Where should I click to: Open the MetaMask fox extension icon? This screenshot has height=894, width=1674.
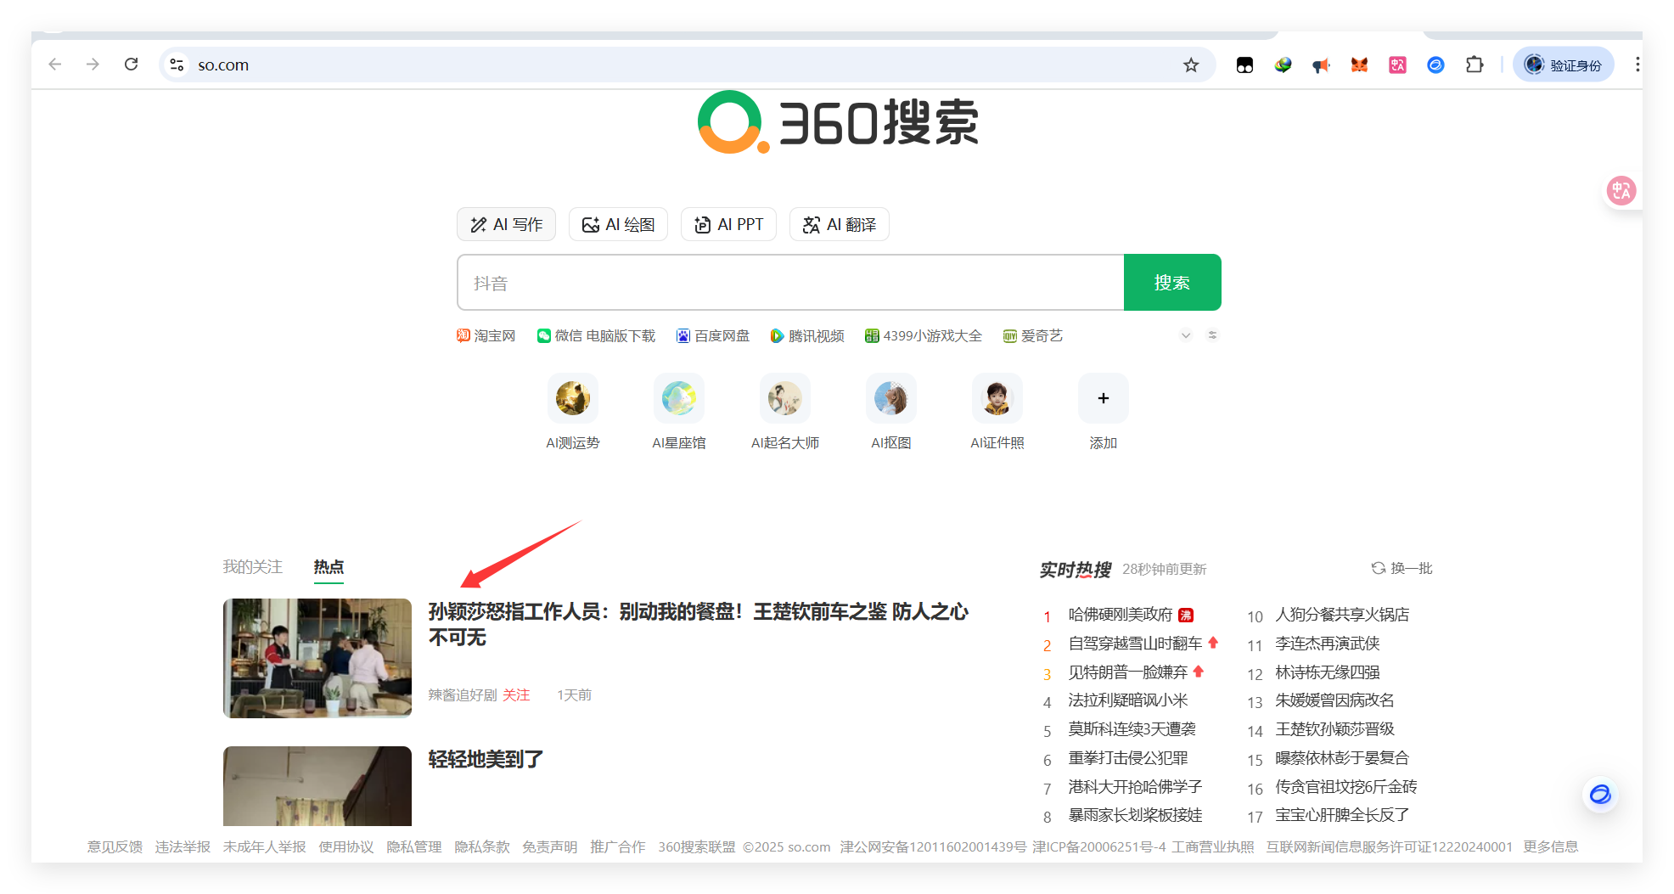(1359, 65)
